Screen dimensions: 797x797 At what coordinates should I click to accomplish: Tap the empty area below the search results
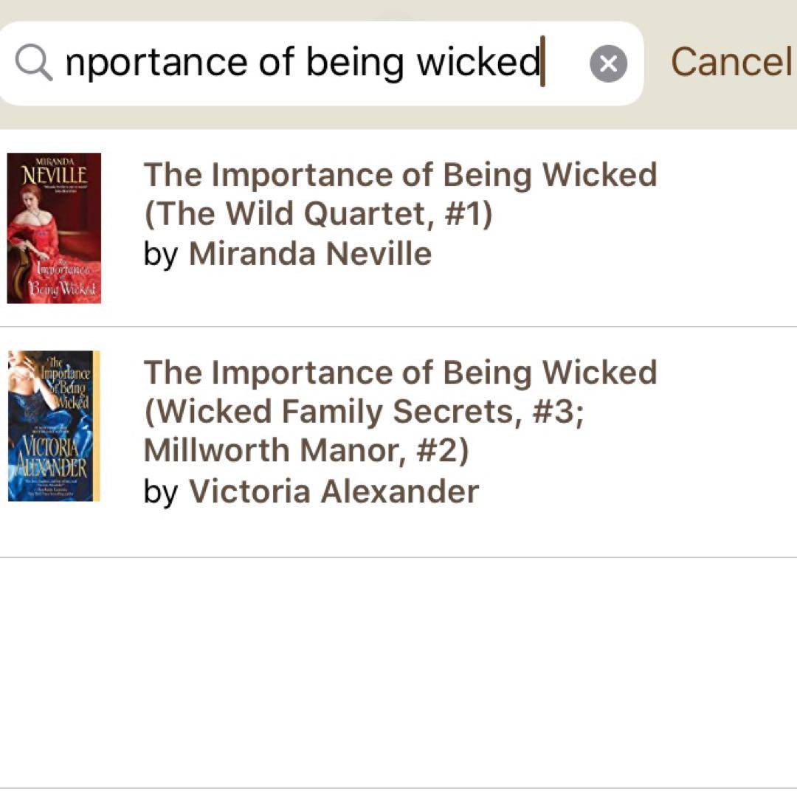pos(398,672)
